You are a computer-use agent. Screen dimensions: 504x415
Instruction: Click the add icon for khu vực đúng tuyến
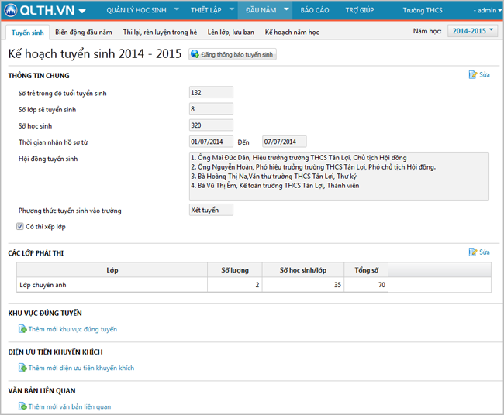pyautogui.click(x=22, y=329)
